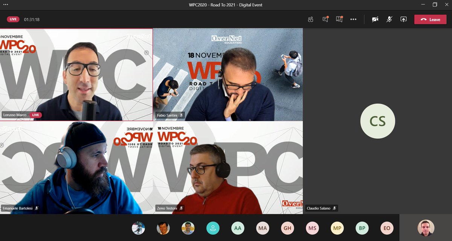Select Fabio Santini's video tile
The image size is (452, 241).
228,74
